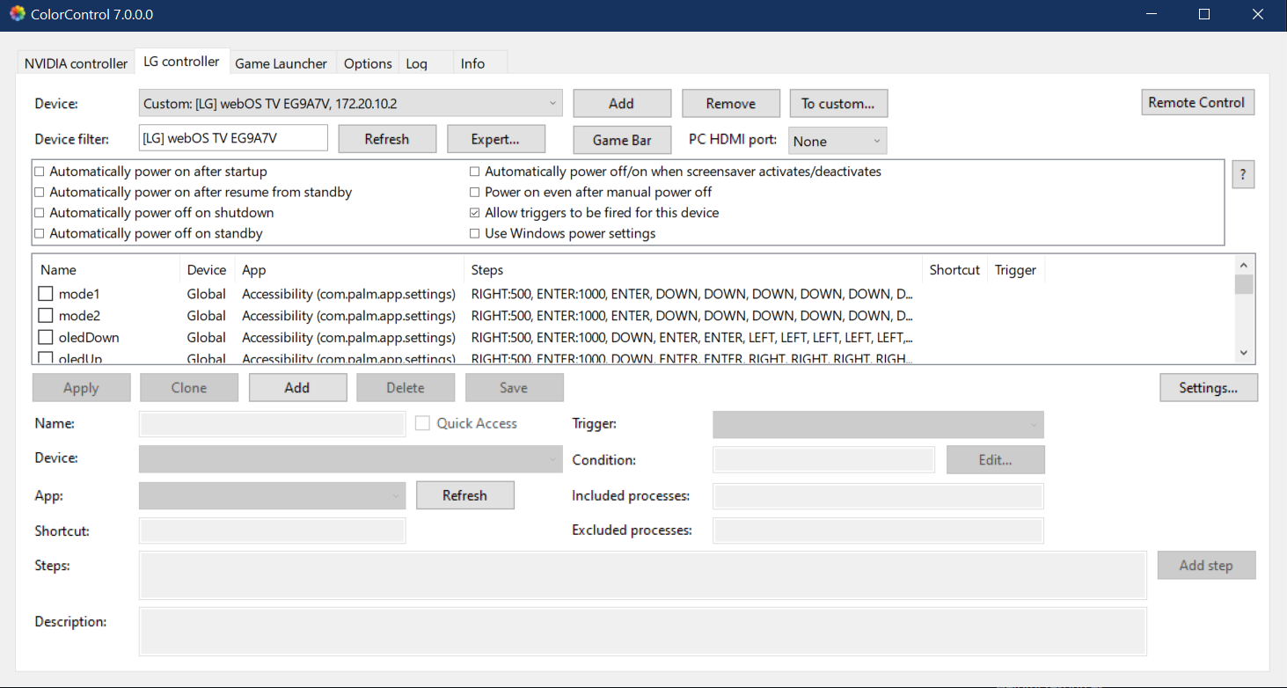Click the help "?" icon

tap(1242, 173)
